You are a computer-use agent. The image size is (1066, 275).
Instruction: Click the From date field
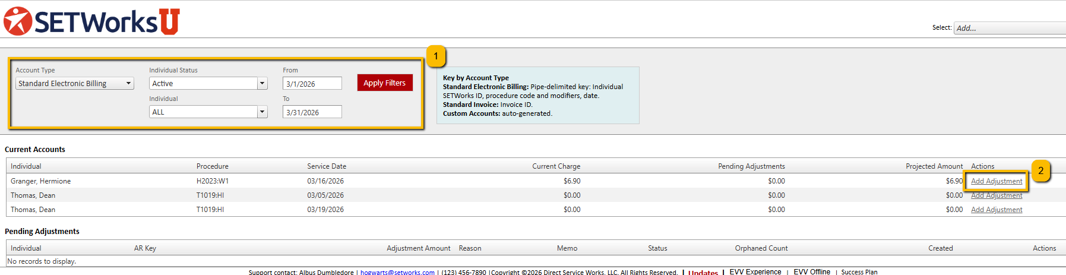tap(312, 84)
